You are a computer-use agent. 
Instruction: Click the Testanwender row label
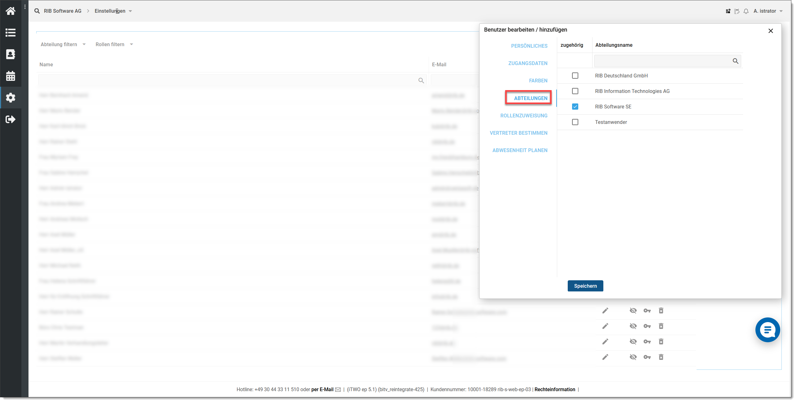[611, 122]
